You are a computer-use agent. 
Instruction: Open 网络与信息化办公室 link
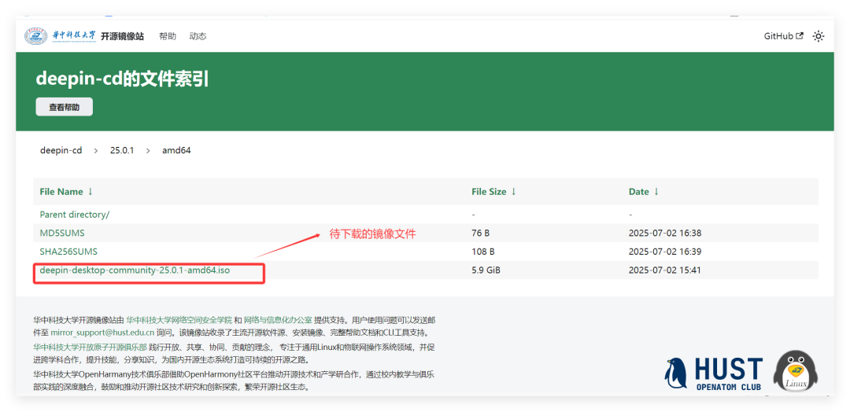[x=278, y=319]
